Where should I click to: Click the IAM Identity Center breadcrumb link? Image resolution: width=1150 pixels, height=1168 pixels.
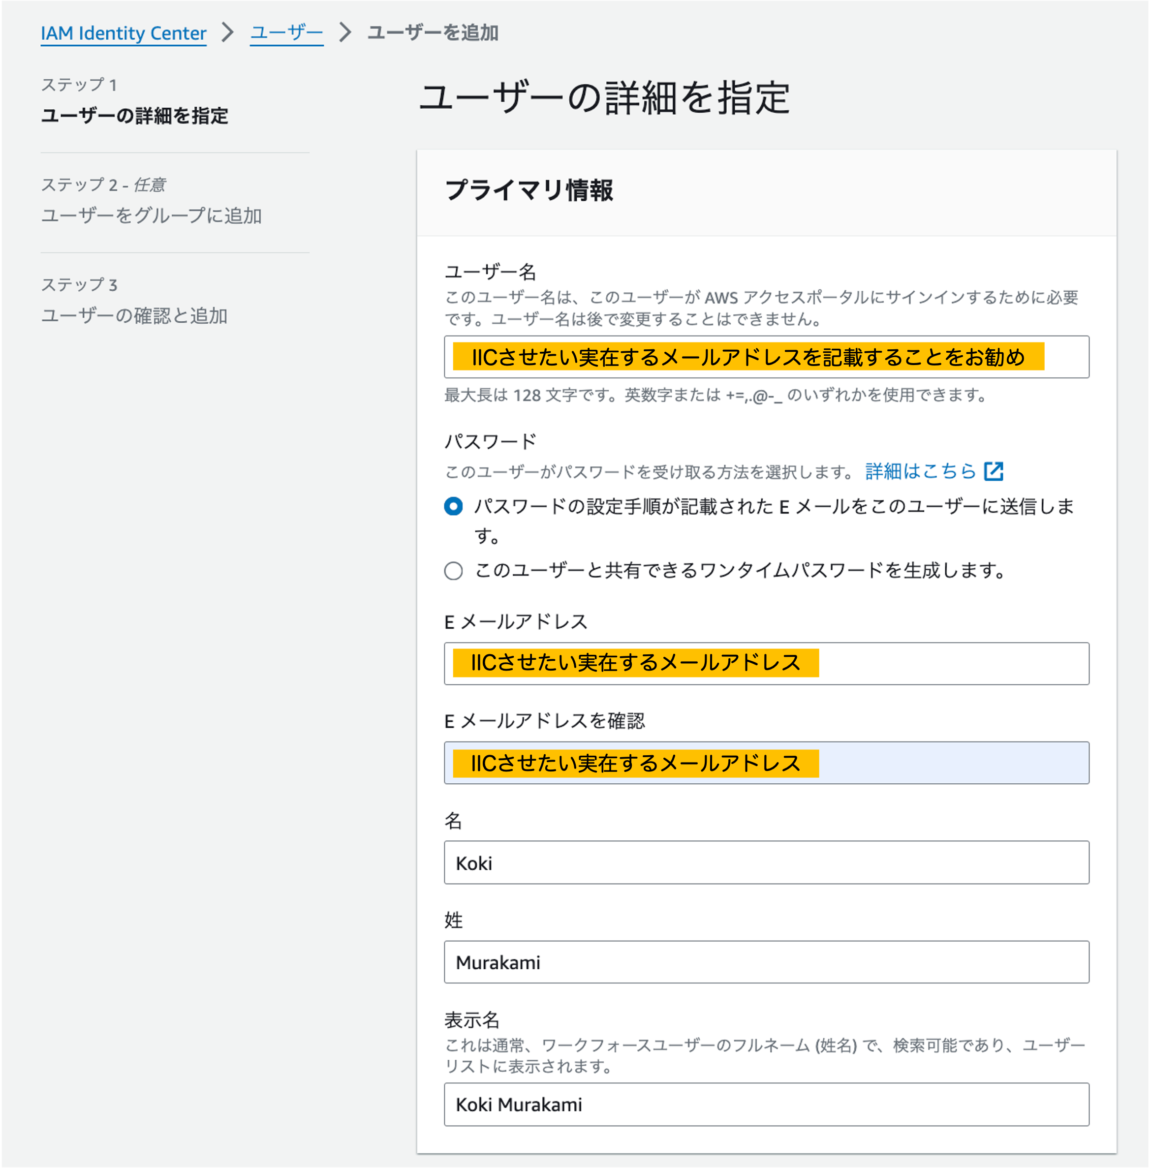pyautogui.click(x=123, y=32)
